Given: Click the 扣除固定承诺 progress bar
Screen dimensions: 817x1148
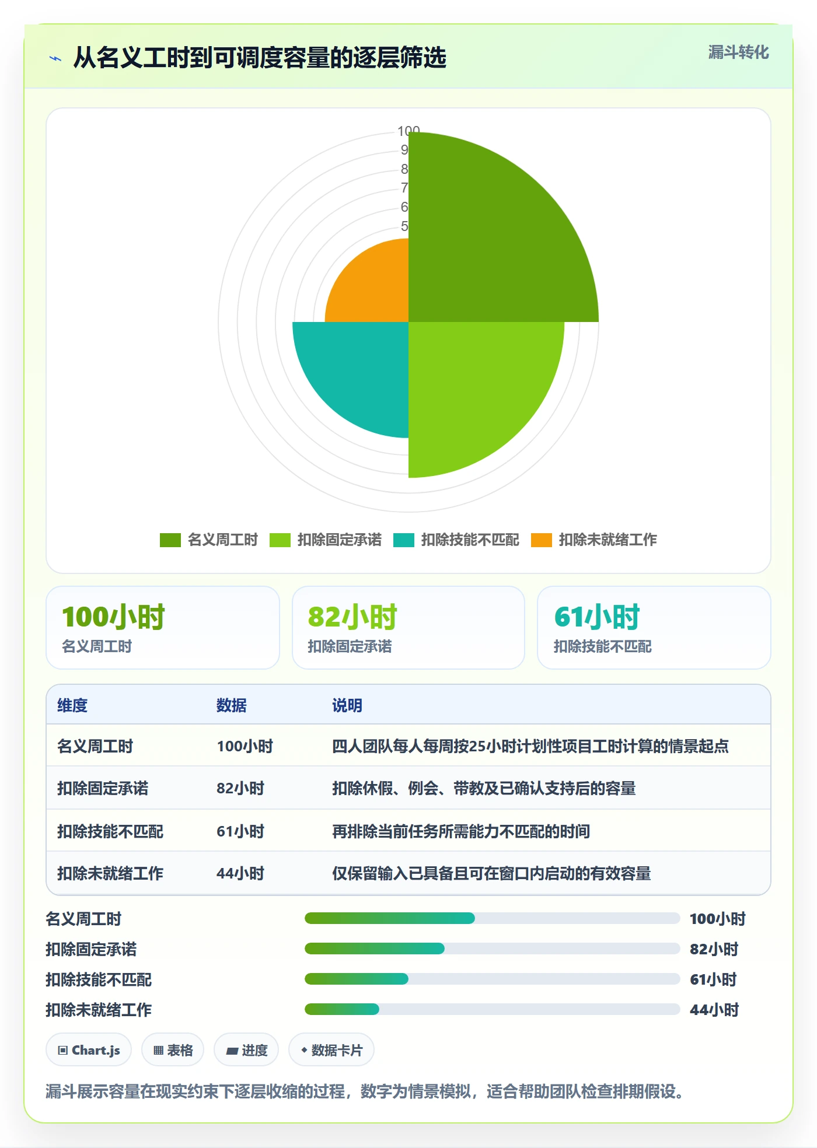Looking at the screenshot, I should pos(493,949).
